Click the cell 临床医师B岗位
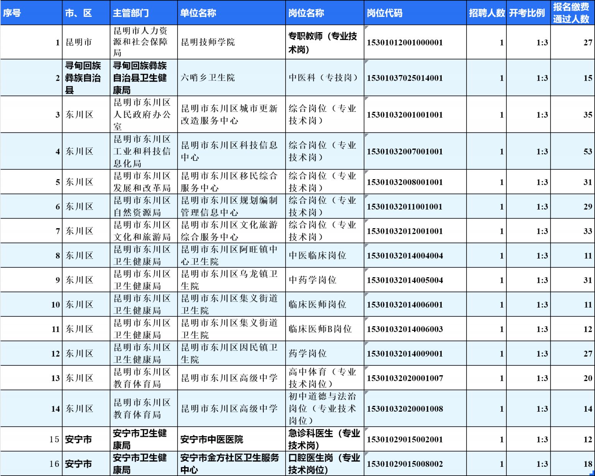Viewport: 595px width, 476px height. [x=325, y=329]
